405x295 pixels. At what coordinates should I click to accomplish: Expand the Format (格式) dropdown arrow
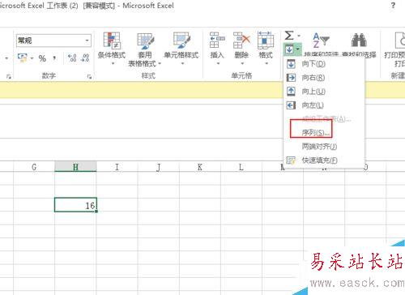[x=266, y=64]
